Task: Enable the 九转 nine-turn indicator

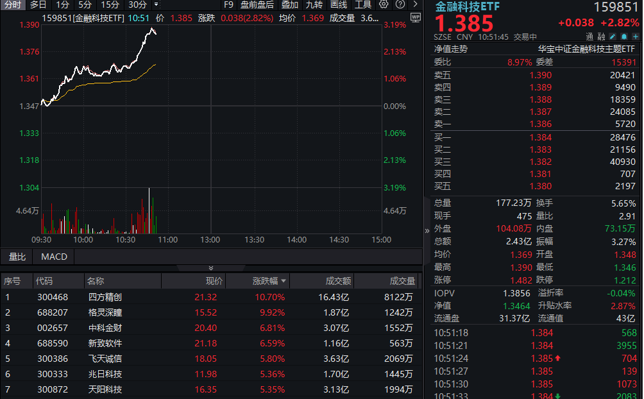Action: [x=315, y=4]
